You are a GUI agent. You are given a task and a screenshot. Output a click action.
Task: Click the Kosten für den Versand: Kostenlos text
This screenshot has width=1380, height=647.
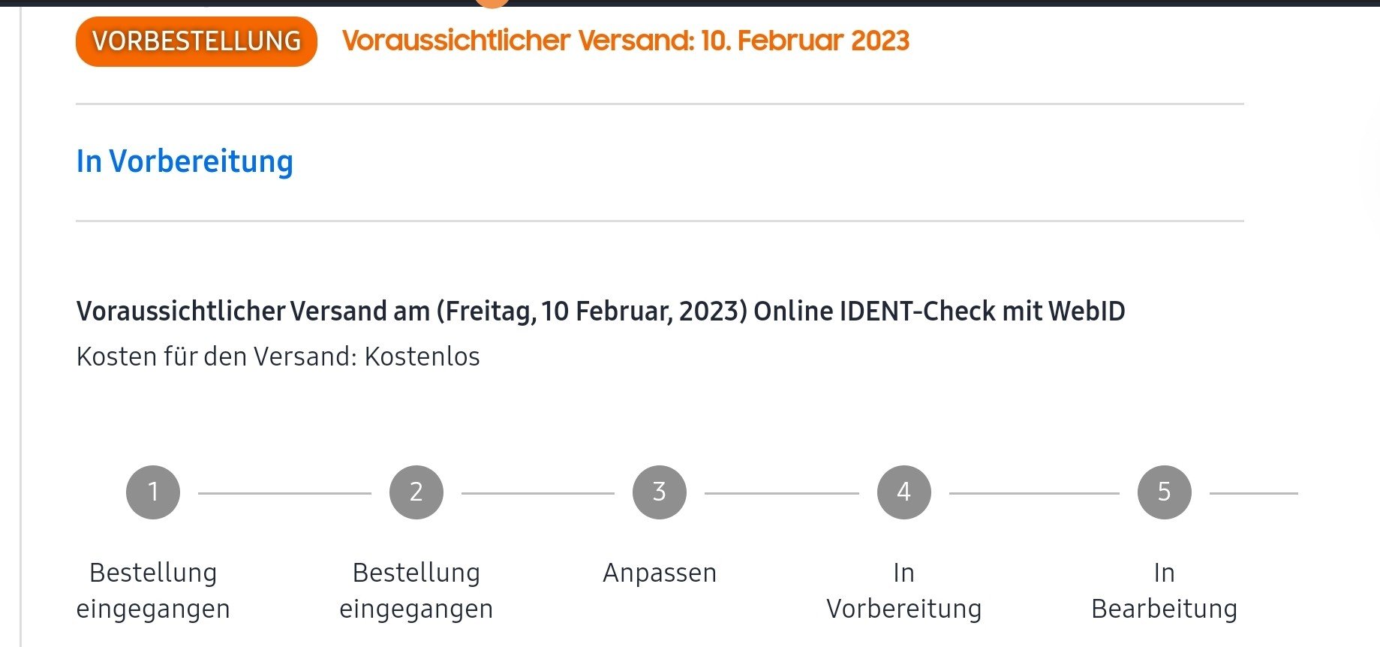click(x=278, y=357)
